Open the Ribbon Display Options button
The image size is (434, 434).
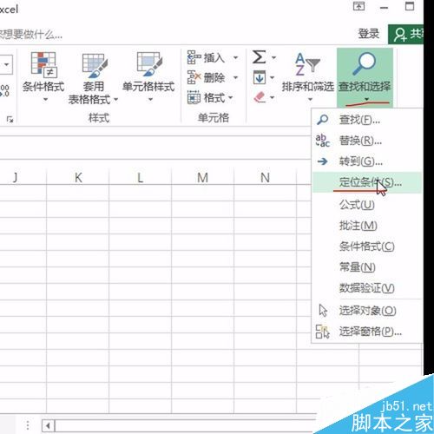pyautogui.click(x=358, y=6)
